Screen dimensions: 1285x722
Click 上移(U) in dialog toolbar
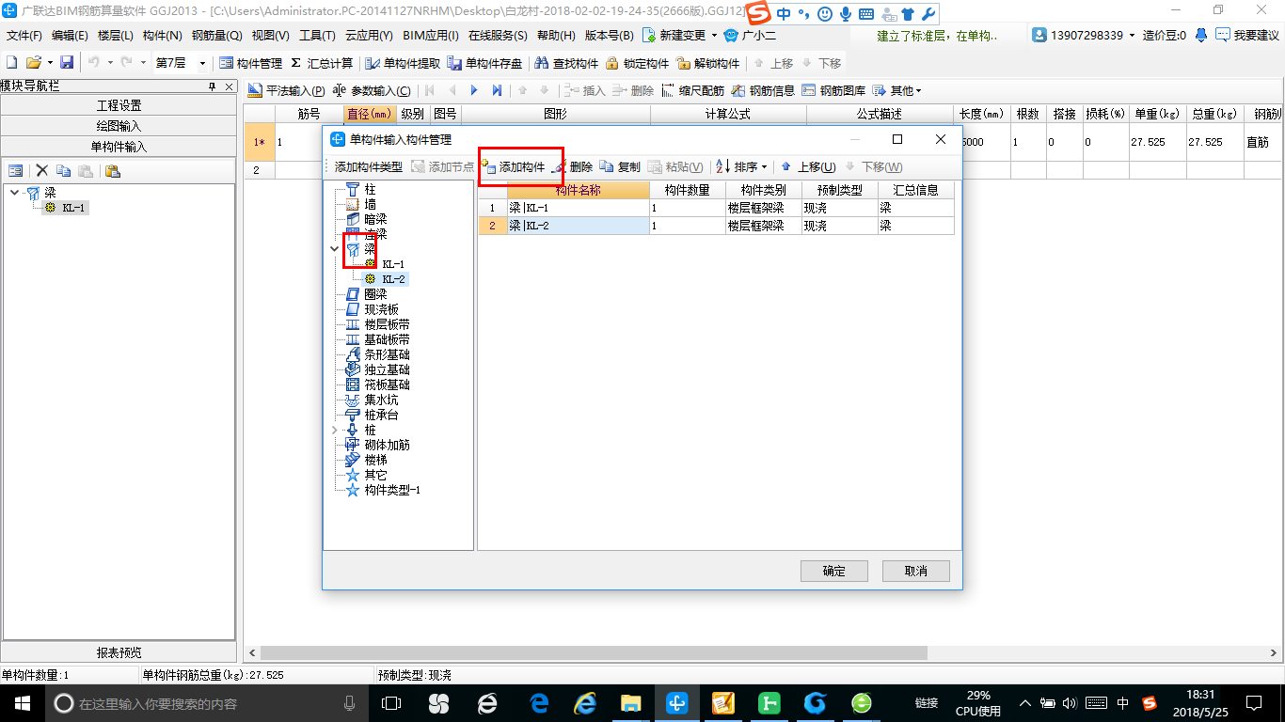coord(808,166)
